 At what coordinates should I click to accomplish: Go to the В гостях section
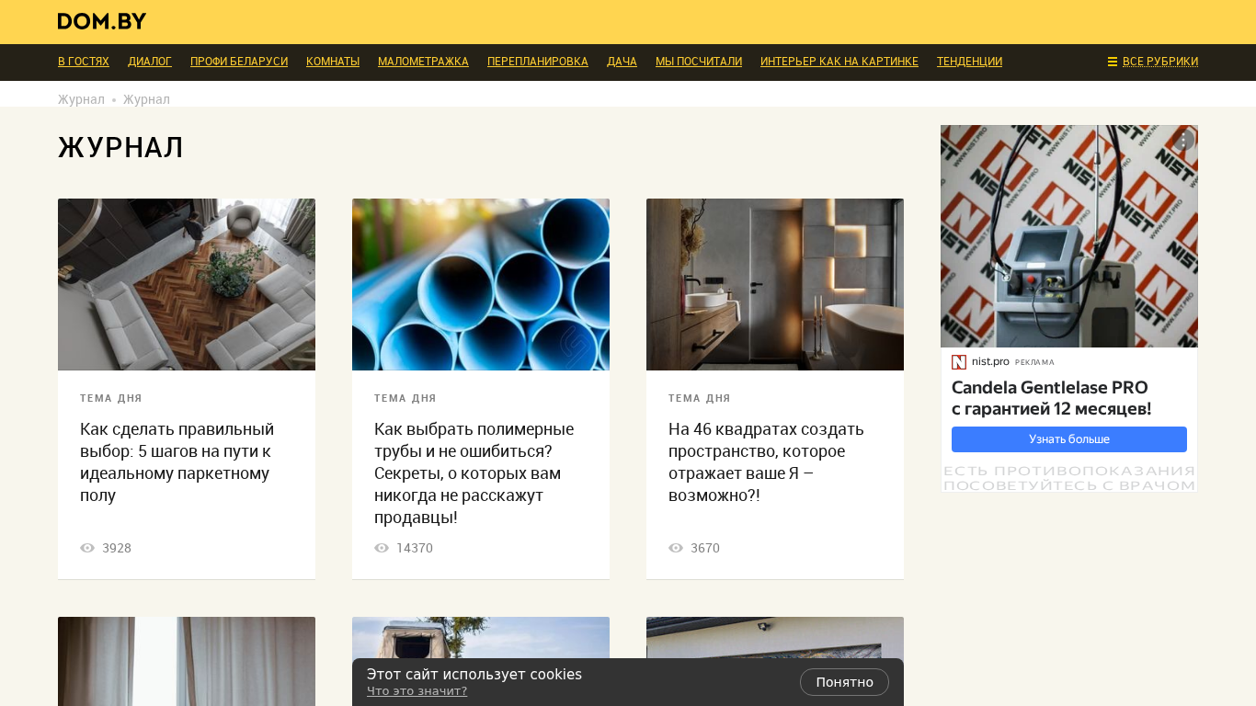pos(84,62)
